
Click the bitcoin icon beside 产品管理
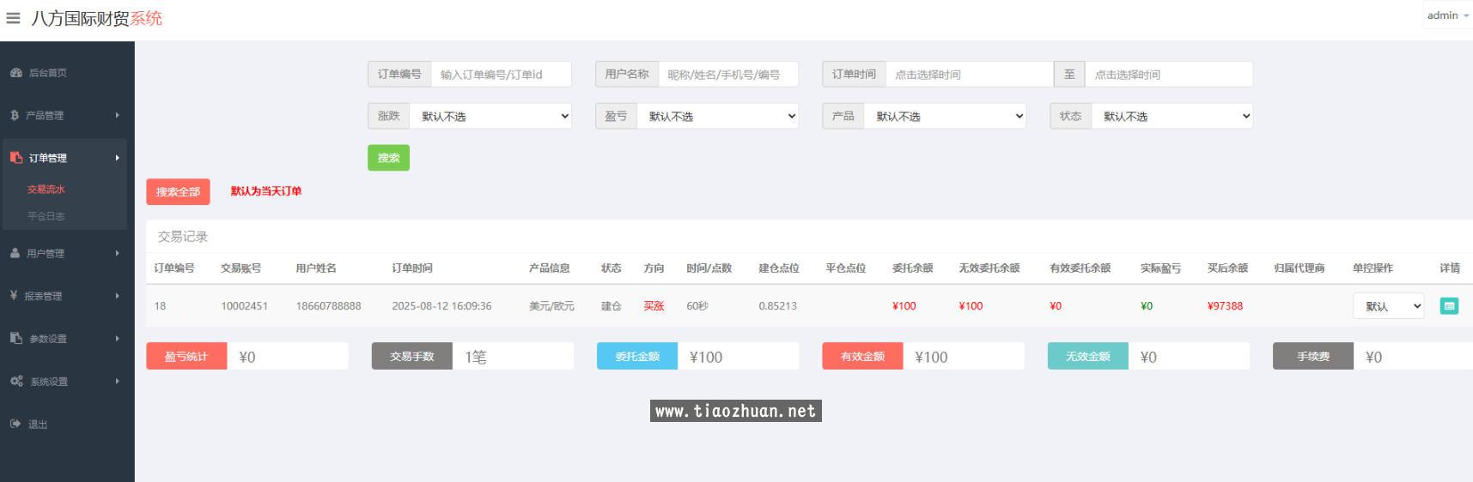(x=15, y=116)
